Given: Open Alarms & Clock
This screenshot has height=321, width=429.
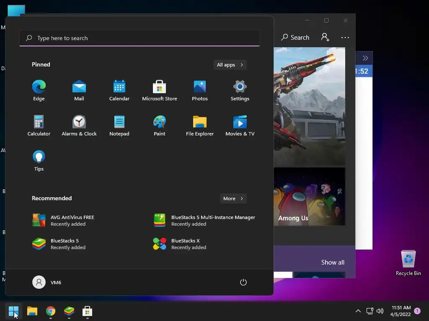Looking at the screenshot, I should tap(79, 126).
